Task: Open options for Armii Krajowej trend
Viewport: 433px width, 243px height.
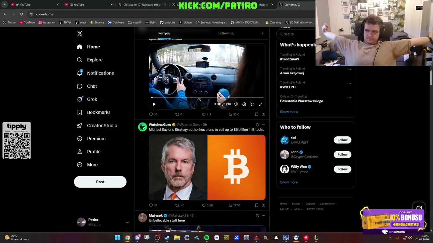Action: tap(349, 70)
